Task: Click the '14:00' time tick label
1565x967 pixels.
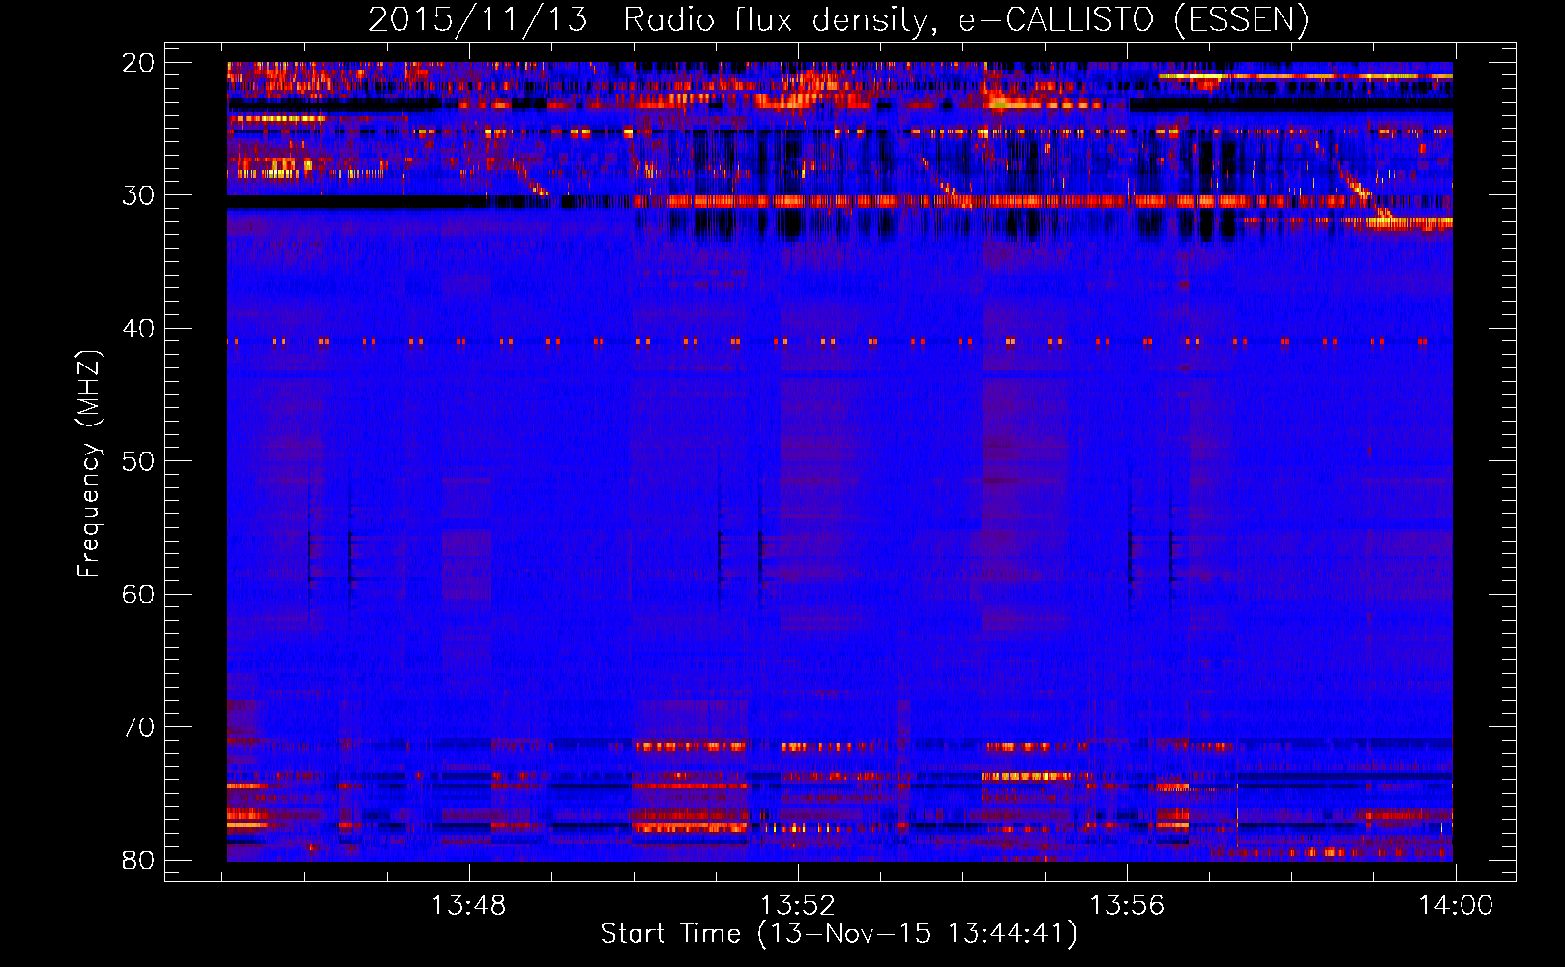Action: coord(1456,906)
